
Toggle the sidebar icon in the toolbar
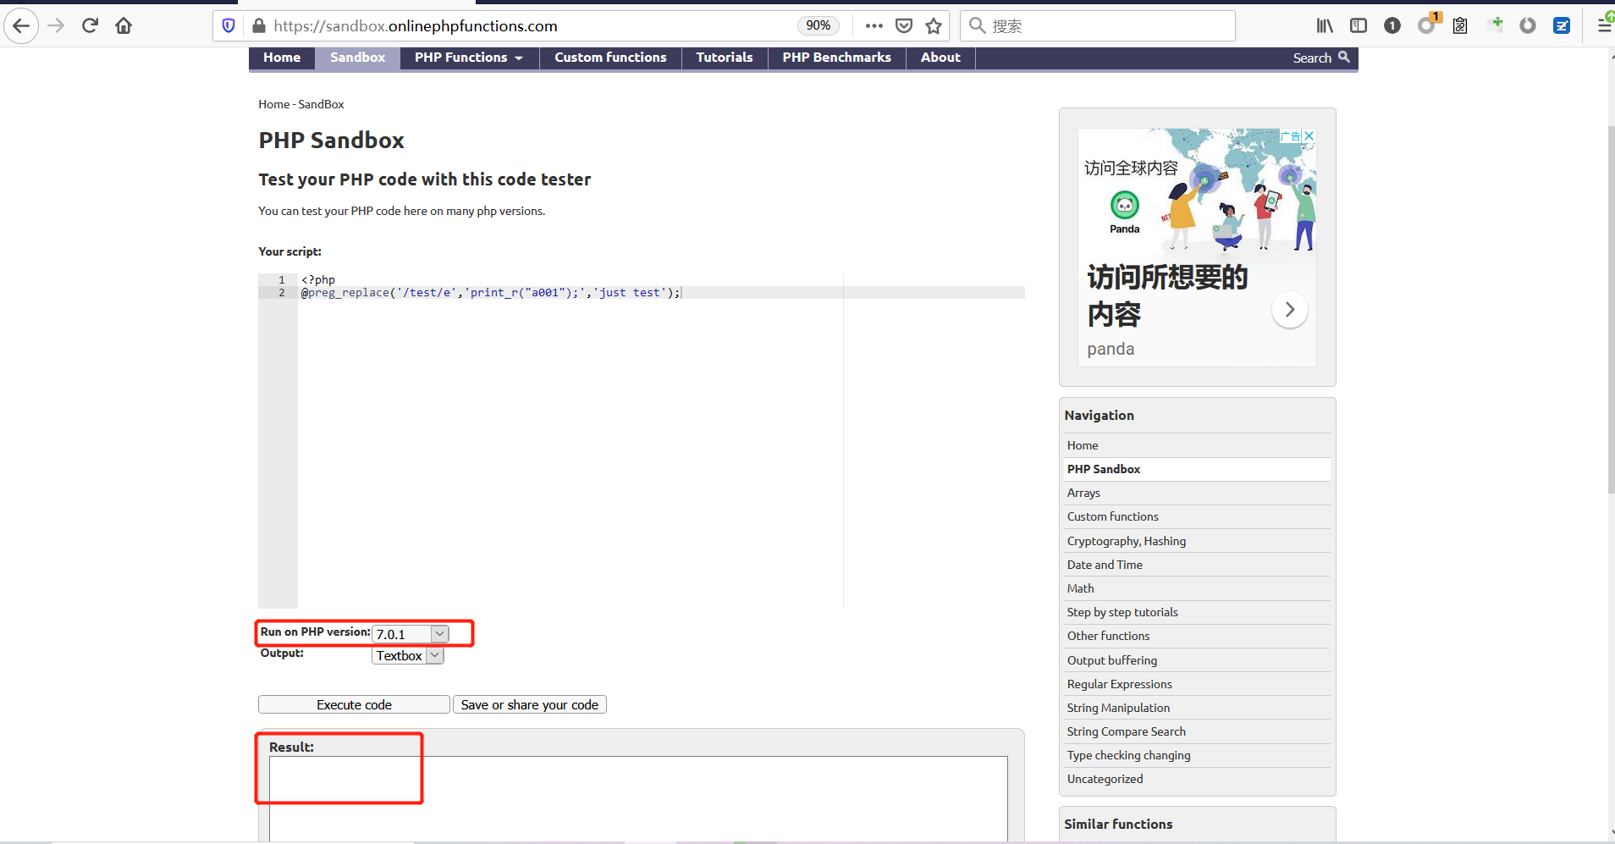point(1359,25)
